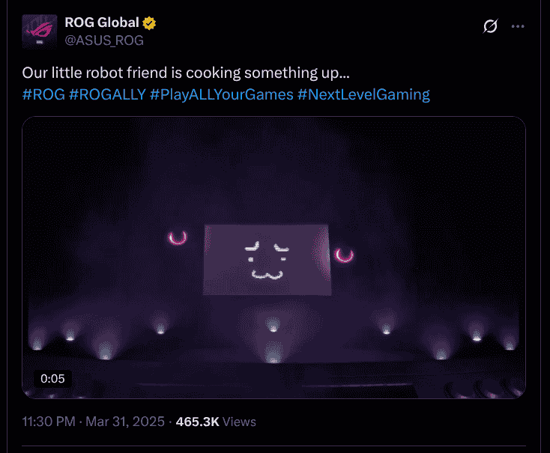Click the 0:05 video duration badge

(52, 378)
